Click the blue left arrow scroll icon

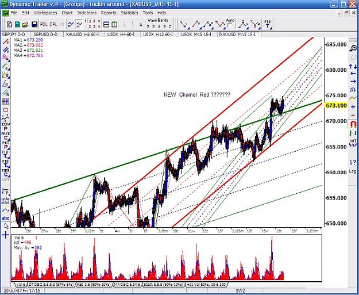(353, 74)
